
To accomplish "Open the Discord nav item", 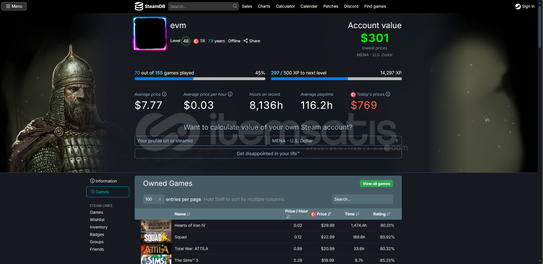I will (x=351, y=6).
